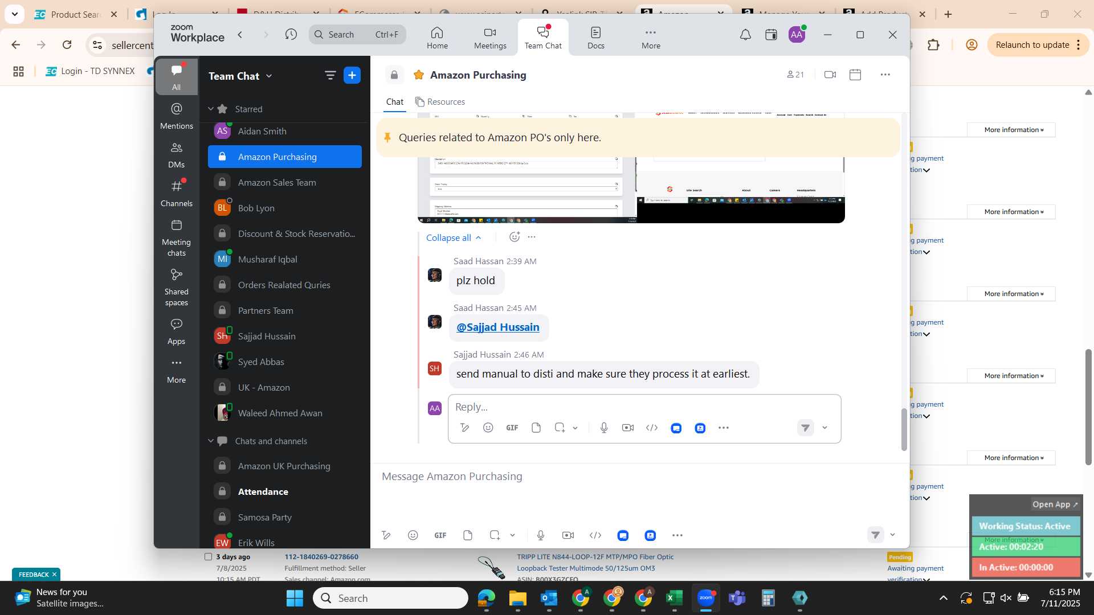Insert code snippet in reply toolbar
Viewport: 1094px width, 615px height.
point(652,428)
